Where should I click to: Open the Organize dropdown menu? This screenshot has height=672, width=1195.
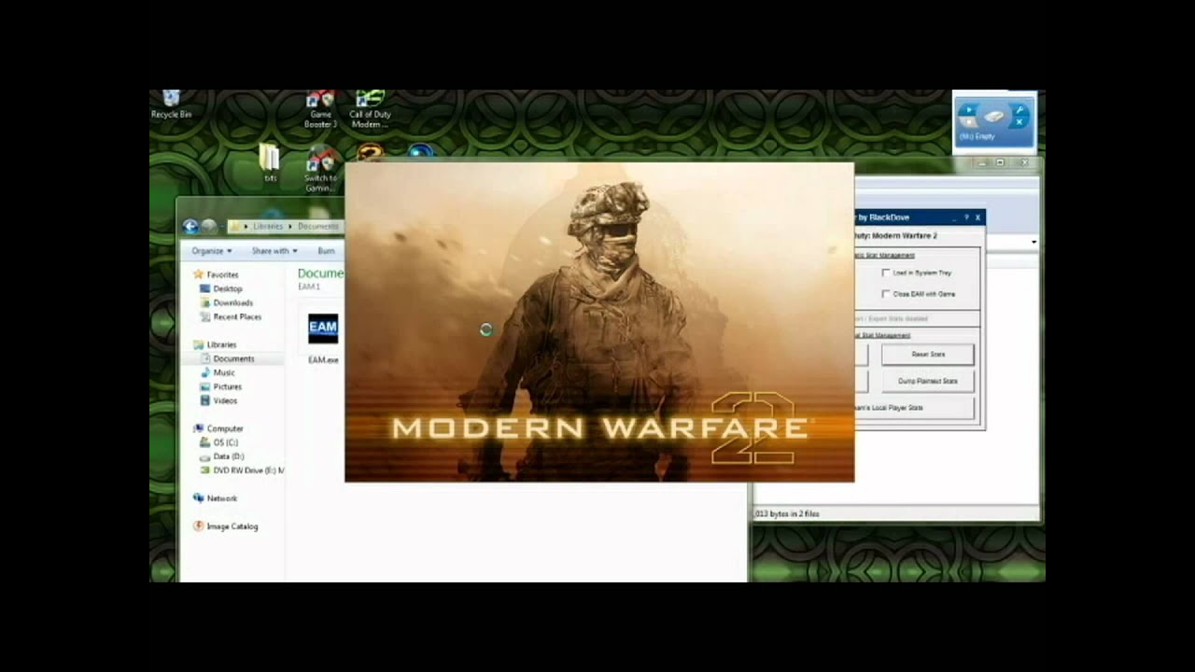pos(211,251)
